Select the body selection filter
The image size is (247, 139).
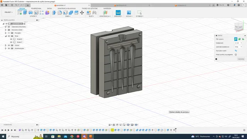coord(239,39)
